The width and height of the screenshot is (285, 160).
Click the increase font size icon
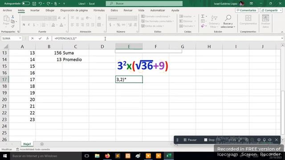(x=59, y=18)
